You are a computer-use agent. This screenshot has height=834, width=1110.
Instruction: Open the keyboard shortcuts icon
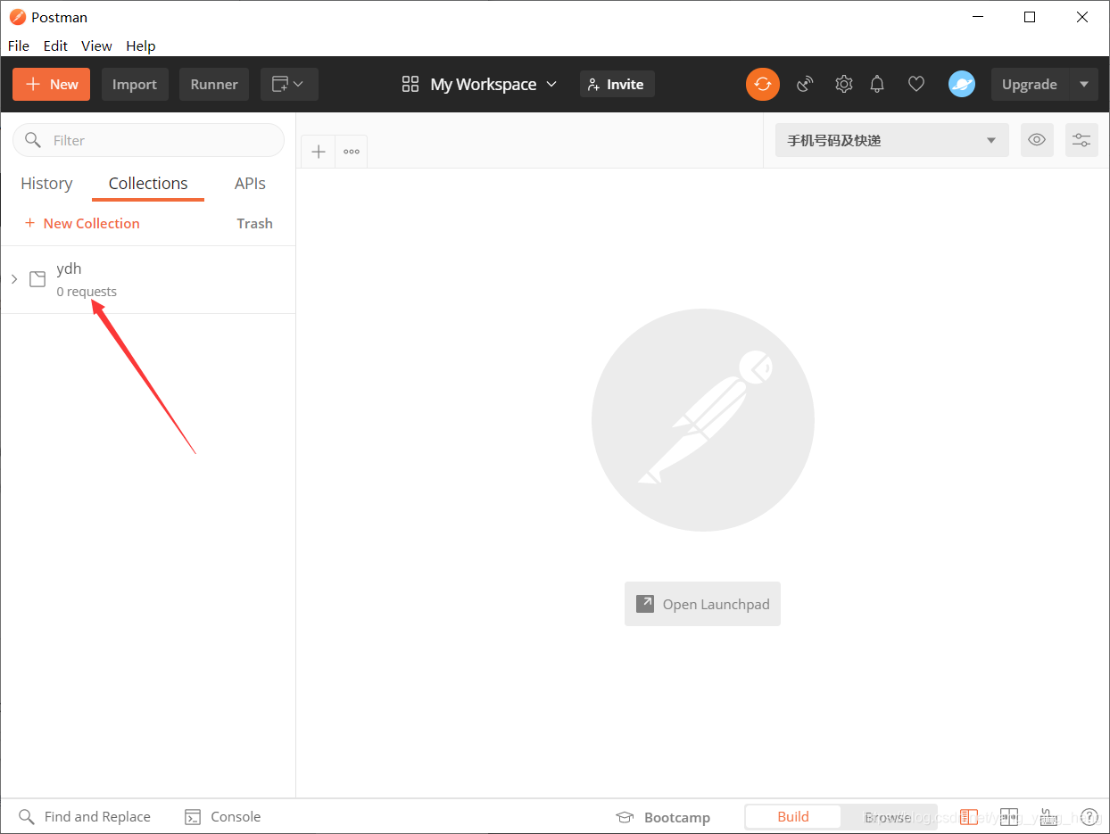[1049, 817]
